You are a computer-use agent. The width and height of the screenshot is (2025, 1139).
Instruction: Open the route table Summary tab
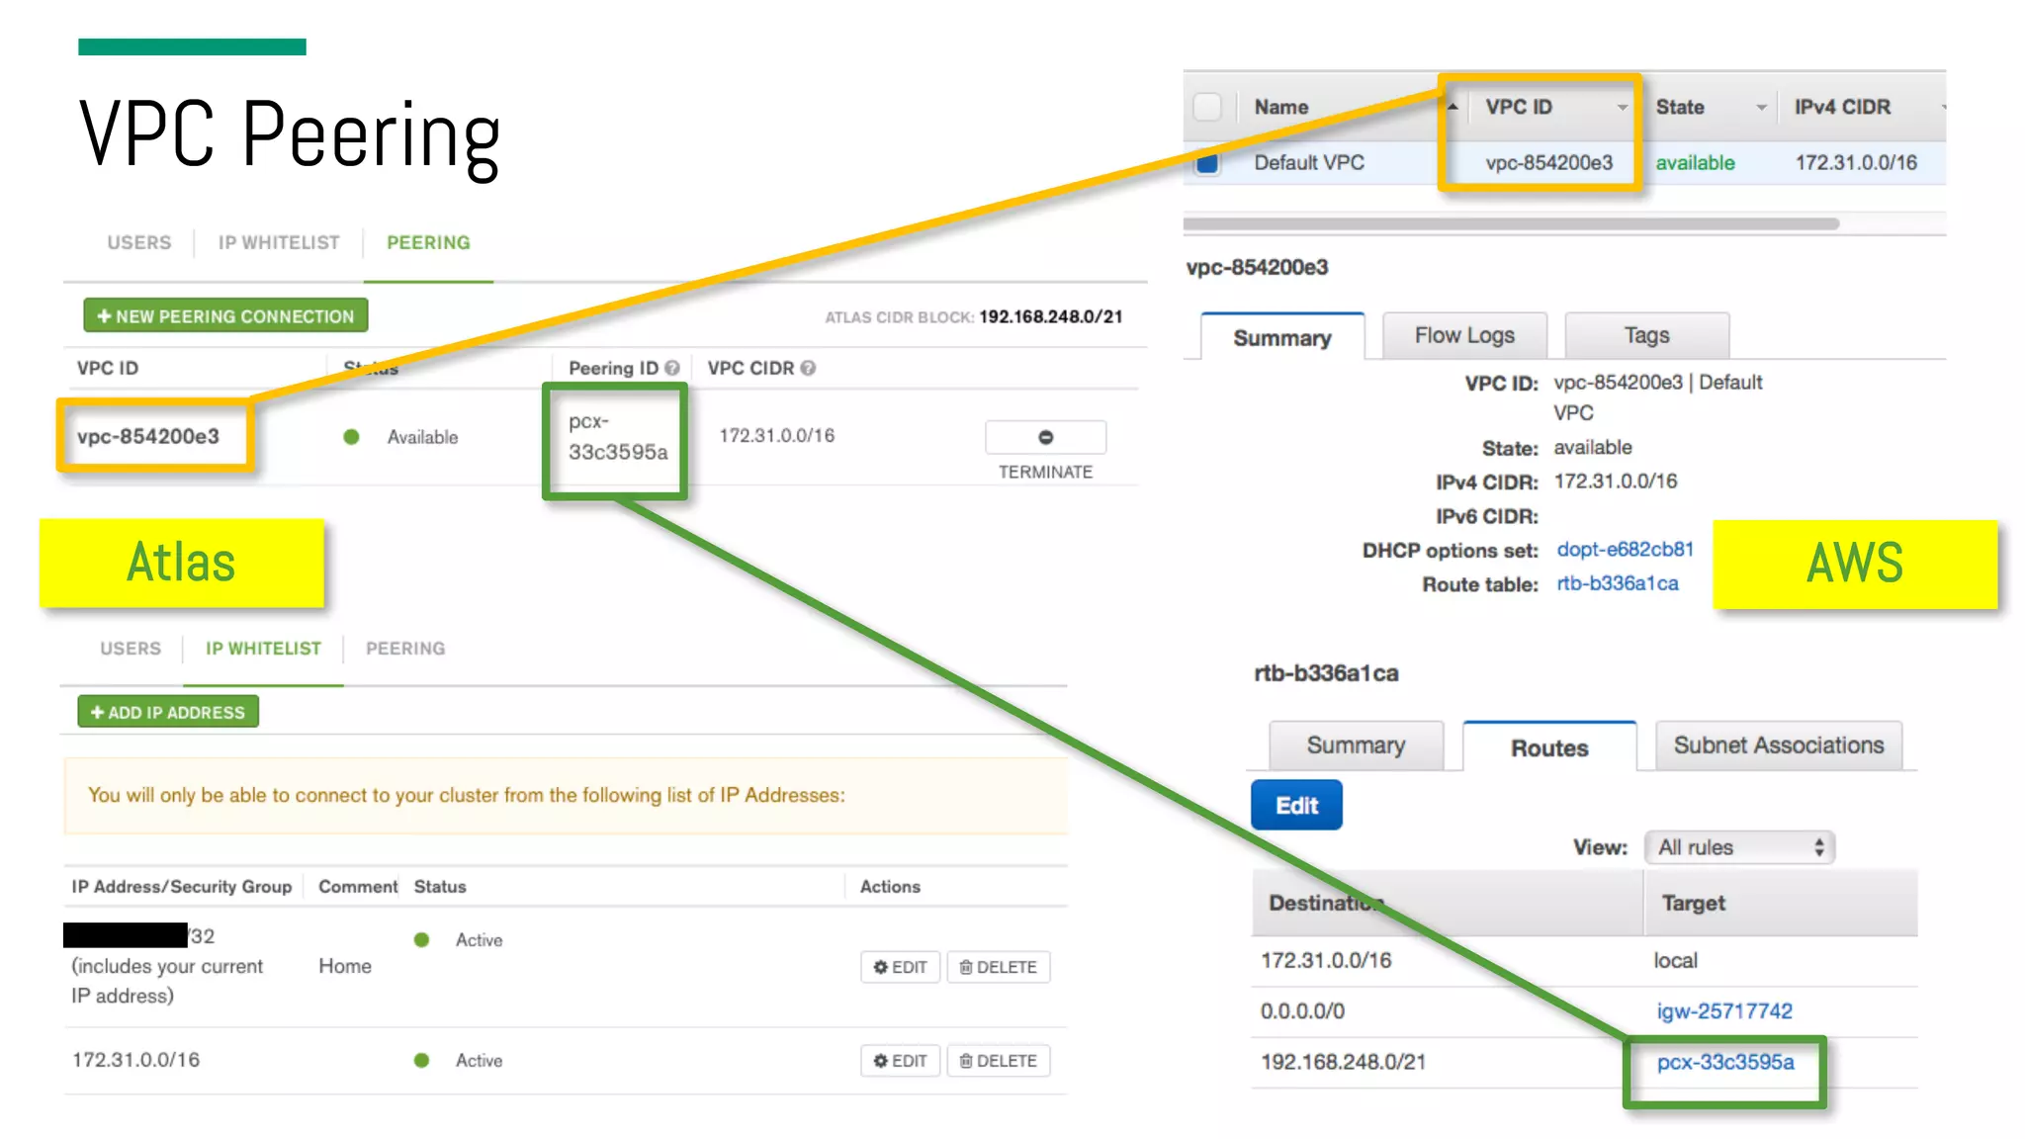coord(1356,745)
